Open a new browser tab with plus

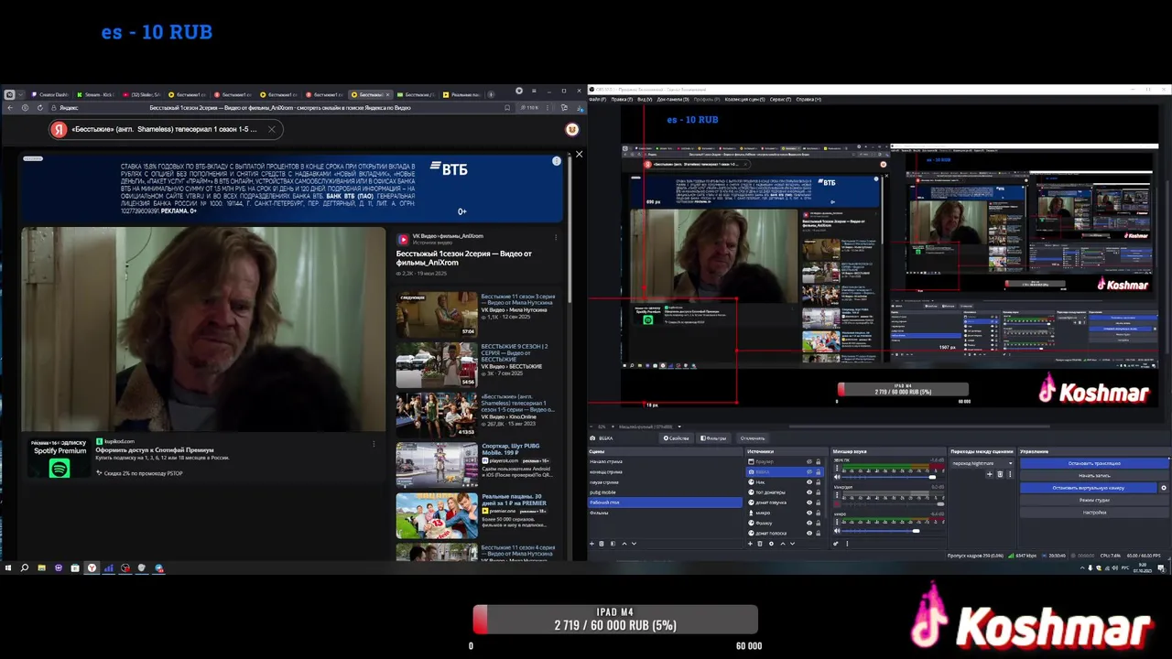pos(491,94)
